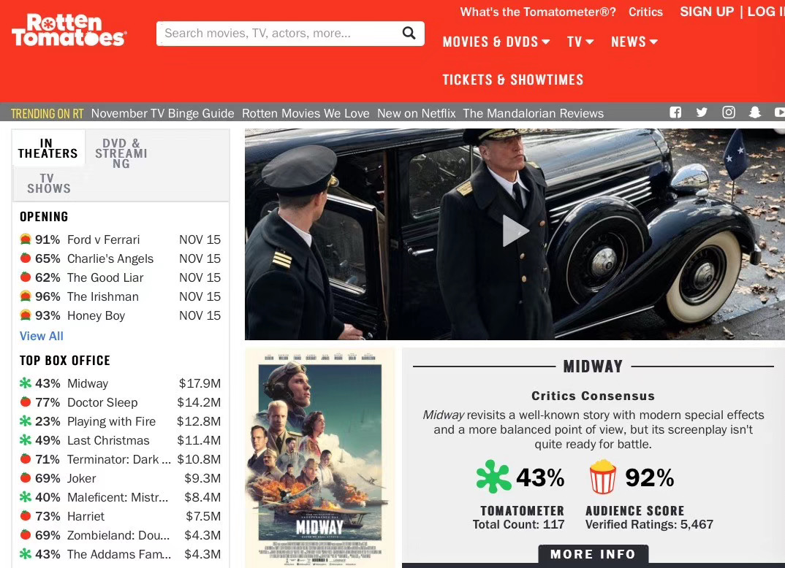Image resolution: width=785 pixels, height=568 pixels.
Task: Open Tickets & Showtimes menu item
Action: click(x=512, y=80)
